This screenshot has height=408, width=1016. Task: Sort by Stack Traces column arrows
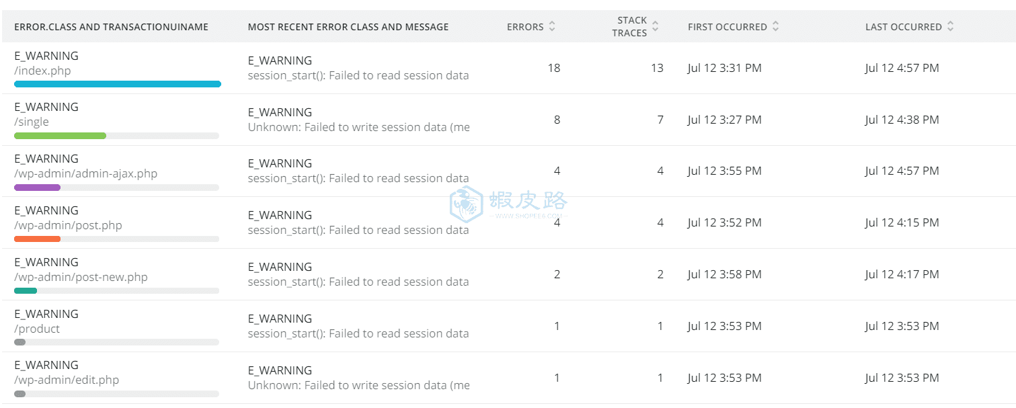click(656, 27)
